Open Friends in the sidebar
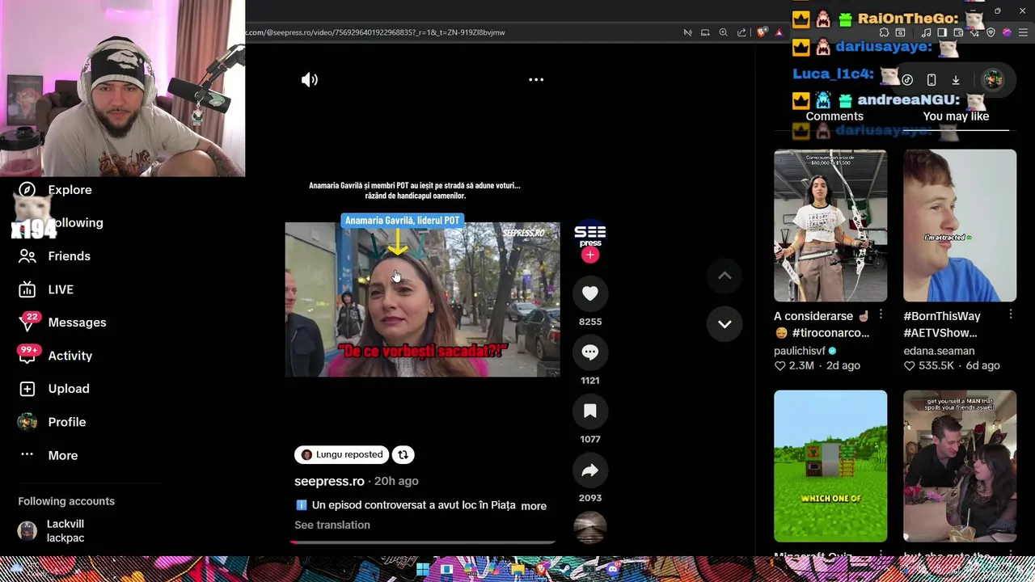 pos(69,255)
